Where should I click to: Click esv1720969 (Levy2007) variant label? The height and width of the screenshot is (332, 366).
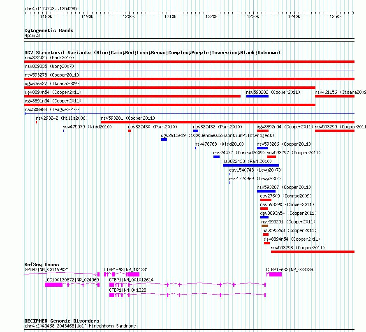coord(255,179)
